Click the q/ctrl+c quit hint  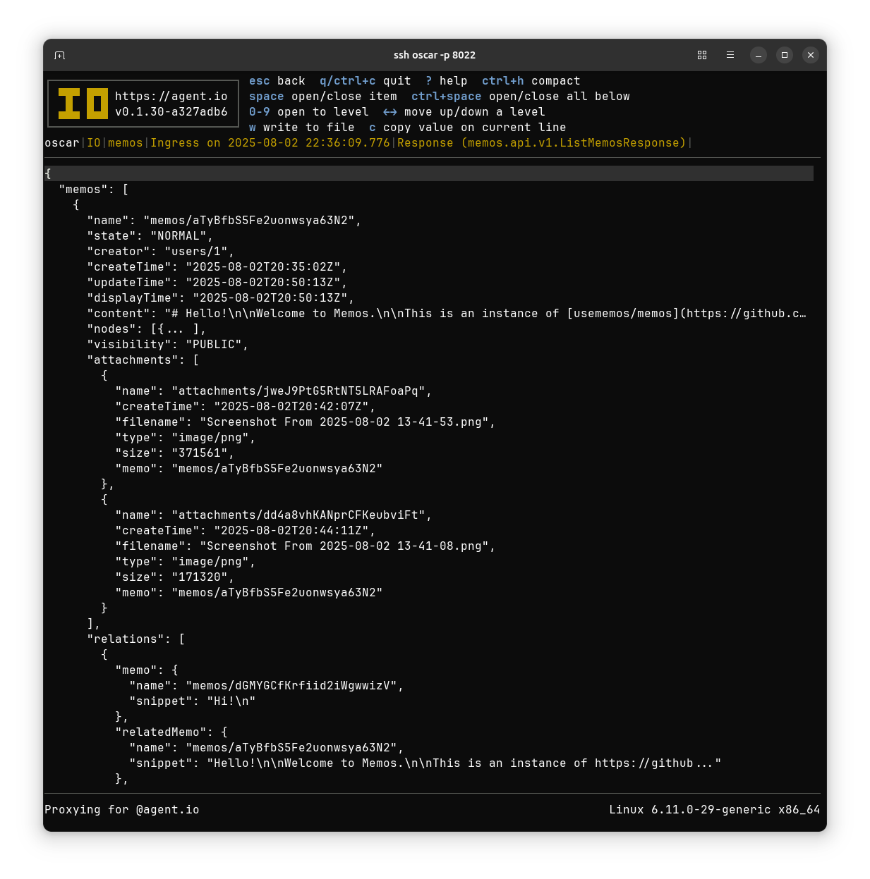point(365,81)
